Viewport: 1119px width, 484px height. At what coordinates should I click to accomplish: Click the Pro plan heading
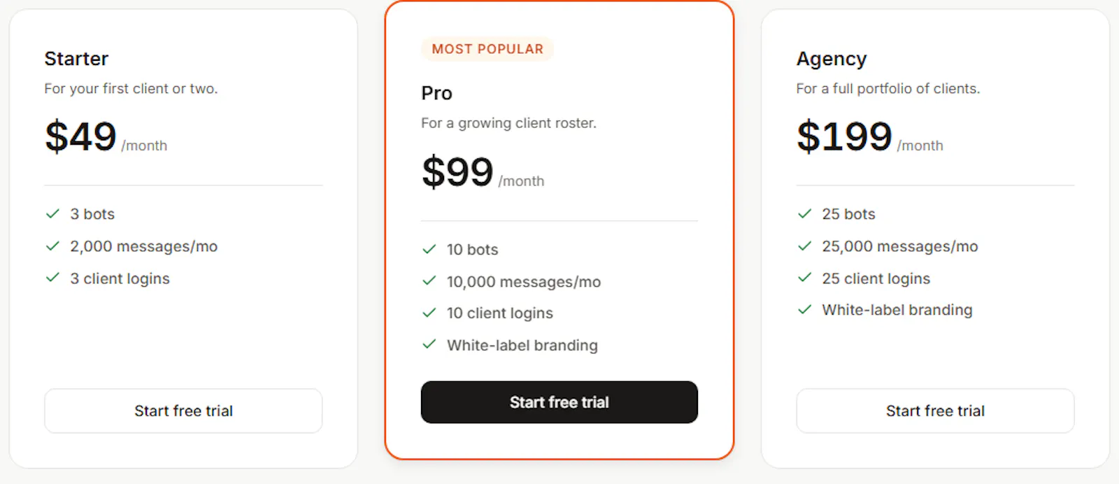point(436,93)
